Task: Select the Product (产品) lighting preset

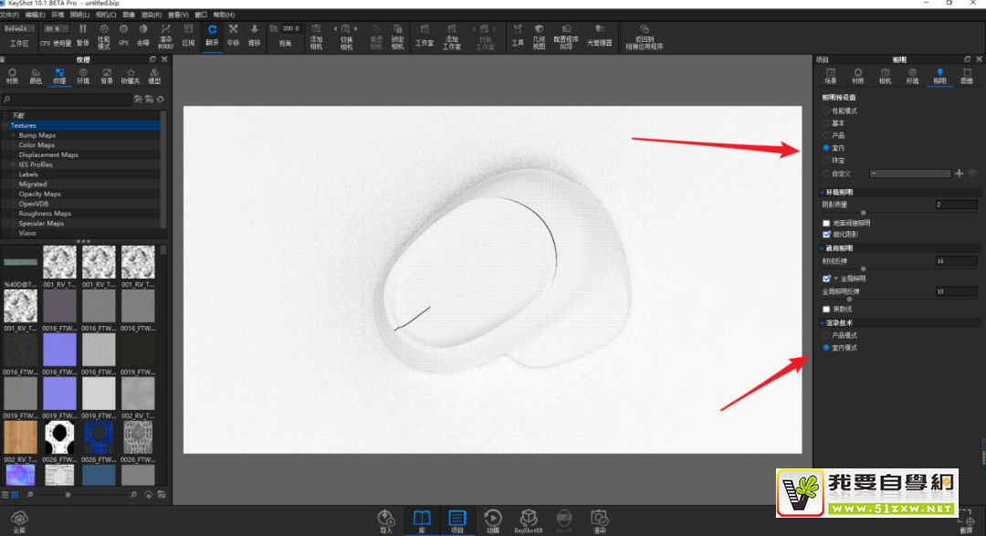Action: (827, 135)
